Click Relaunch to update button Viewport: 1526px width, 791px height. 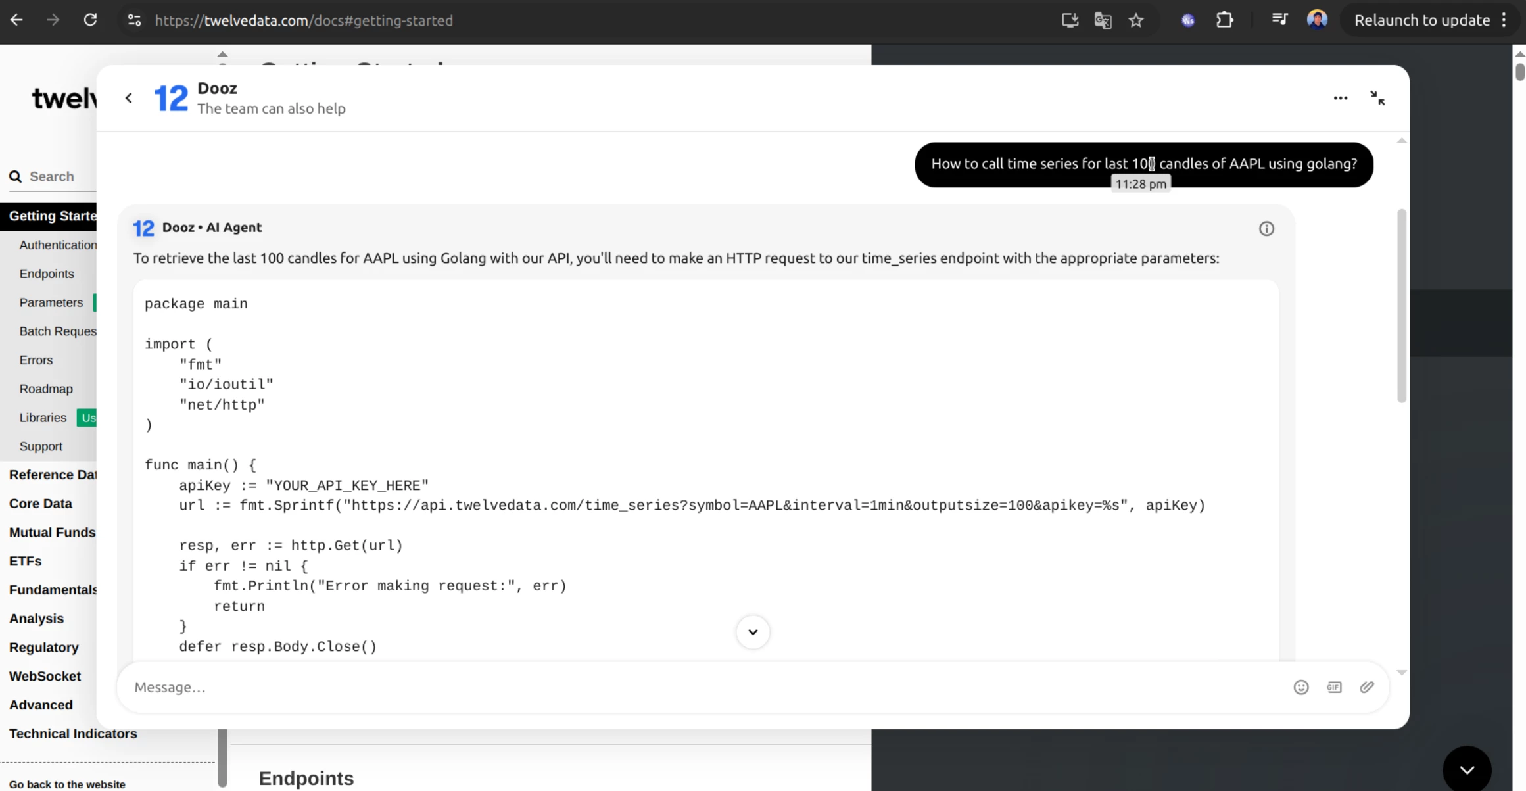pos(1421,20)
